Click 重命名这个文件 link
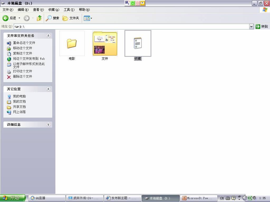Image resolution: width=270 pixels, height=202 pixels. (x=24, y=43)
